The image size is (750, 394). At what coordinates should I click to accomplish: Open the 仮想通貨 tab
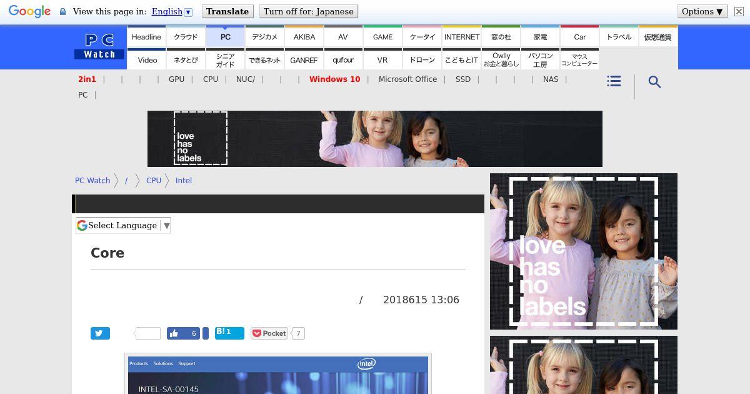pyautogui.click(x=658, y=36)
